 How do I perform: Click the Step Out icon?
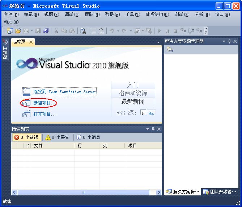click(199, 30)
